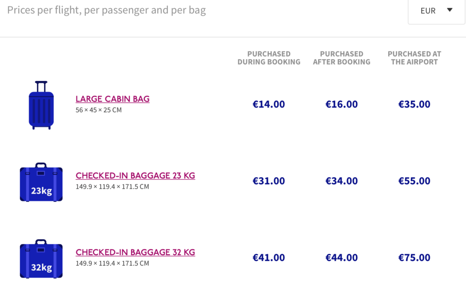The width and height of the screenshot is (466, 292).
Task: Open the Large Cabin Bag link
Action: (112, 99)
